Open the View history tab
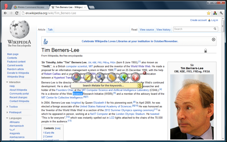Image resolution: width=227 pixels, height=142 pixels. [163, 30]
